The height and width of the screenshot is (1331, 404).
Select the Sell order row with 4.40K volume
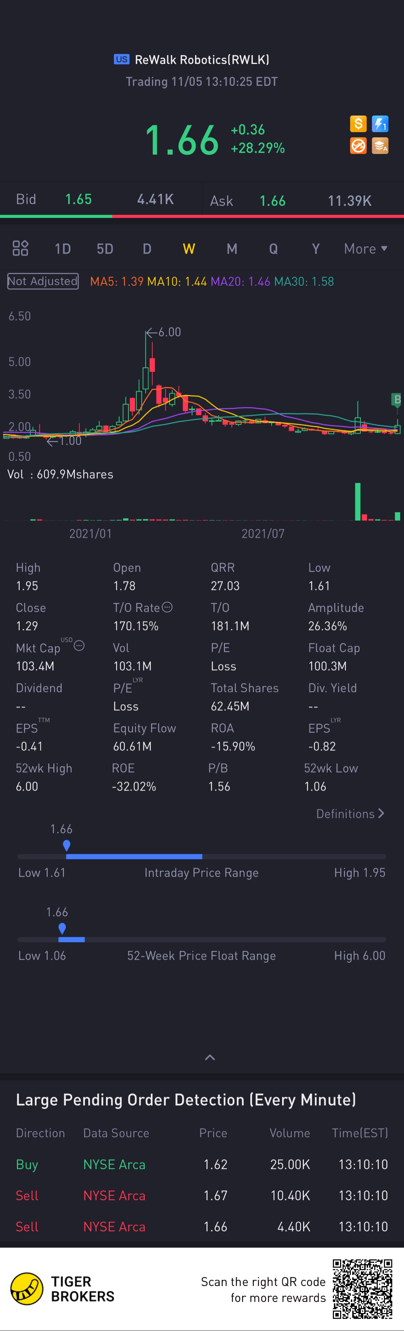tap(202, 1226)
